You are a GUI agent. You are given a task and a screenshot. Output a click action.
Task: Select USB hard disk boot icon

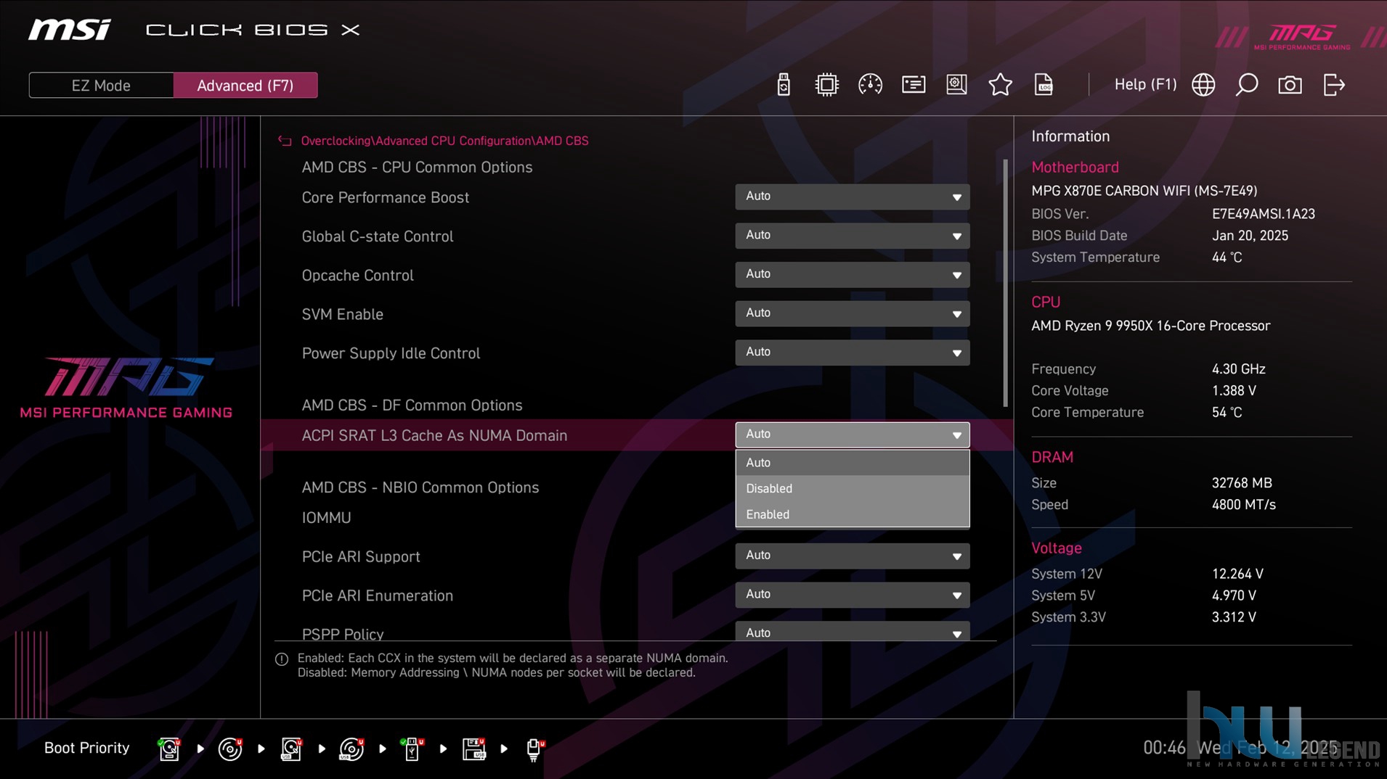291,749
